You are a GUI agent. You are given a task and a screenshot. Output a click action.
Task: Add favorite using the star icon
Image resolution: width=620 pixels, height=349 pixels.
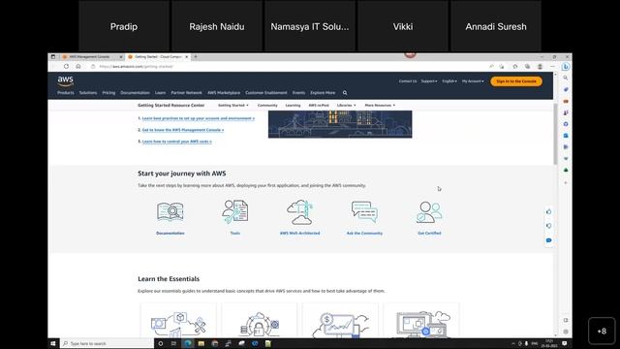pyautogui.click(x=502, y=67)
